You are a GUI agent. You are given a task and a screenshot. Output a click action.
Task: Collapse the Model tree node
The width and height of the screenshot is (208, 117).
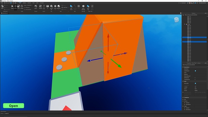[x=185, y=24]
